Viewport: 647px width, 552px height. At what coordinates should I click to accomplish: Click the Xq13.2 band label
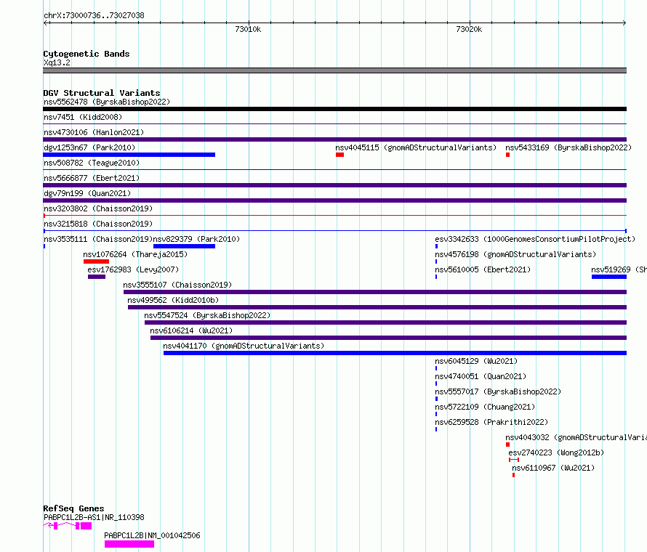point(57,62)
